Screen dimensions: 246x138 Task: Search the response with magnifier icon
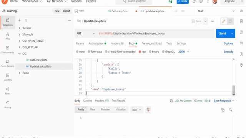(231, 110)
